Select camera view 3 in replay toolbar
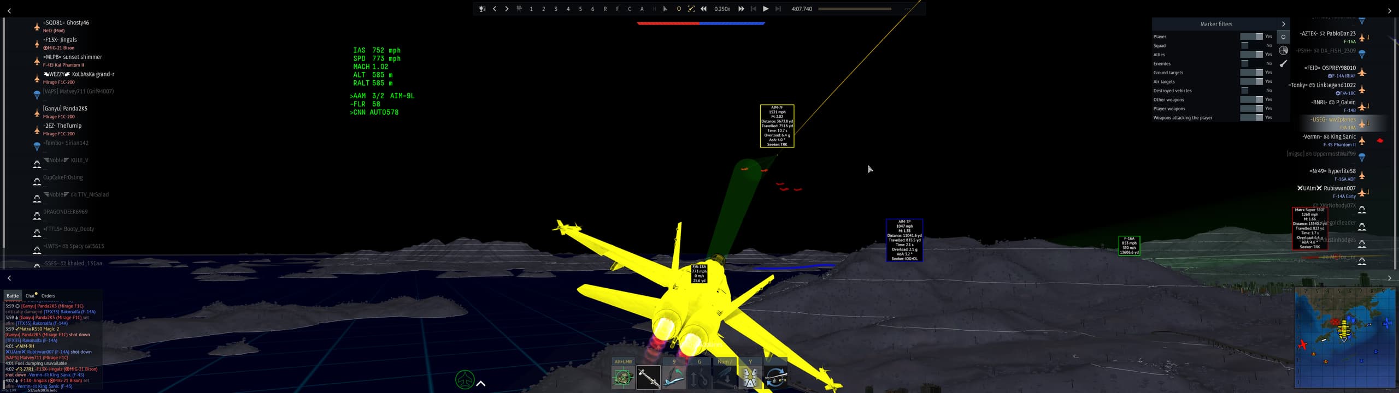Image resolution: width=1399 pixels, height=393 pixels. click(556, 9)
